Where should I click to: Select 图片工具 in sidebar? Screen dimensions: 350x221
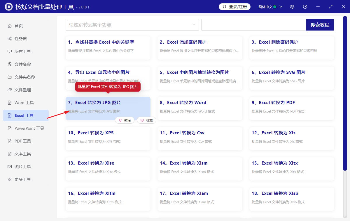26,167
